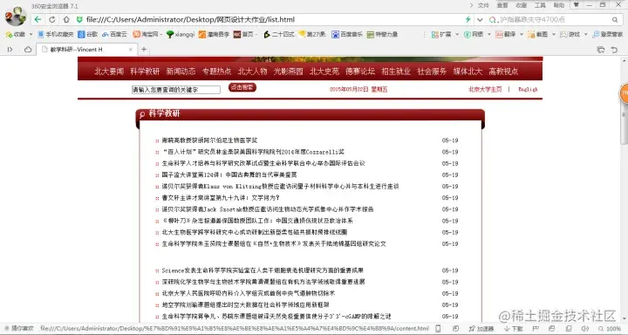The image size is (628, 335).
Task: Click the undo closed tab icon
Action: [x=614, y=49]
